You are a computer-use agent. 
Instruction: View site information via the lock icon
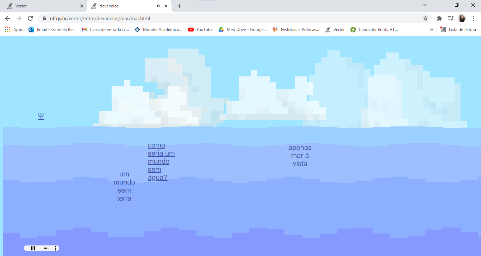(44, 18)
